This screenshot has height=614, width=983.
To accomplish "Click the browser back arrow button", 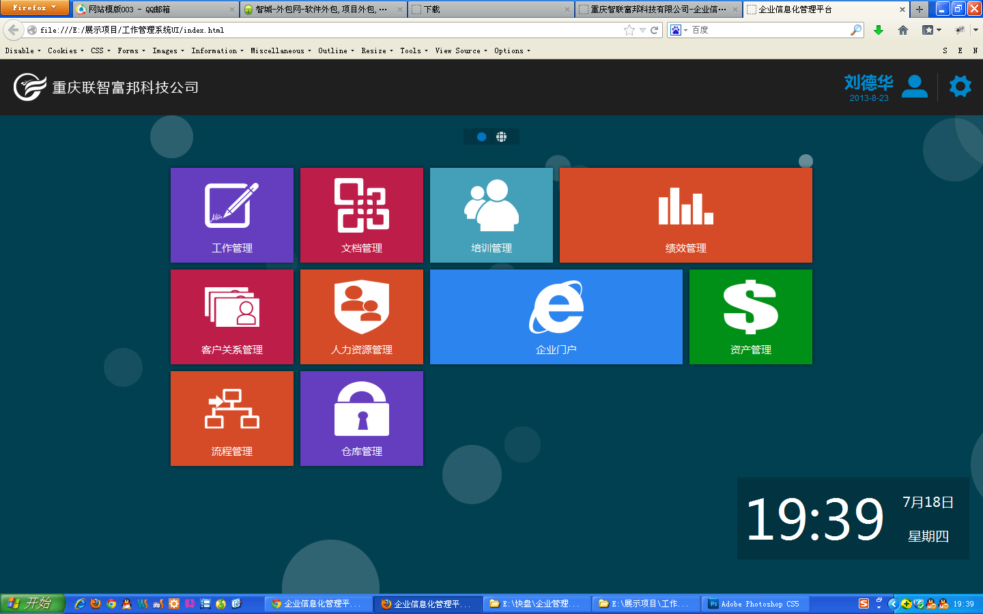I will 13,30.
